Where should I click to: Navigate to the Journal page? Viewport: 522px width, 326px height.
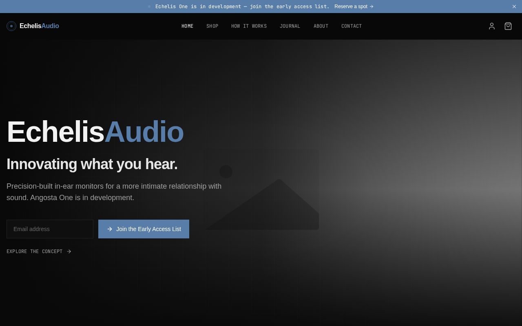click(290, 26)
